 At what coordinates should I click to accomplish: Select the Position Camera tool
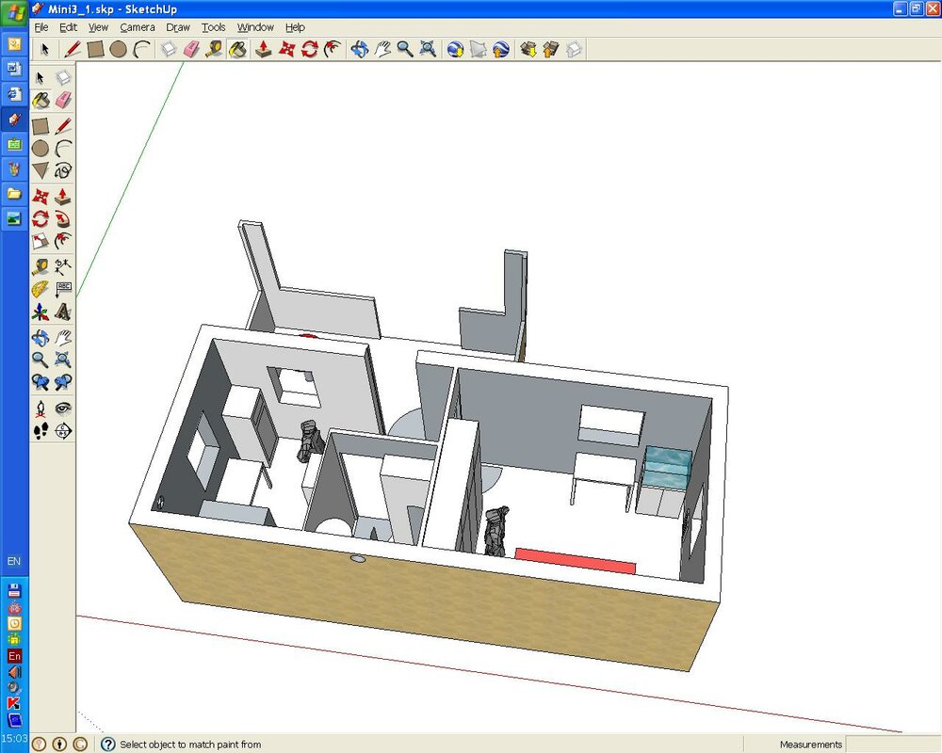(41, 409)
